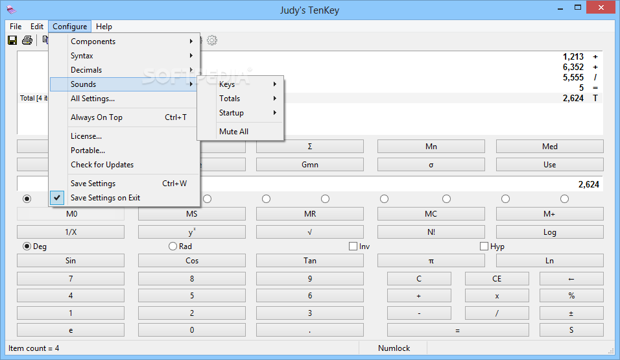
Task: Expand the Sounds submenu
Action: pos(125,84)
